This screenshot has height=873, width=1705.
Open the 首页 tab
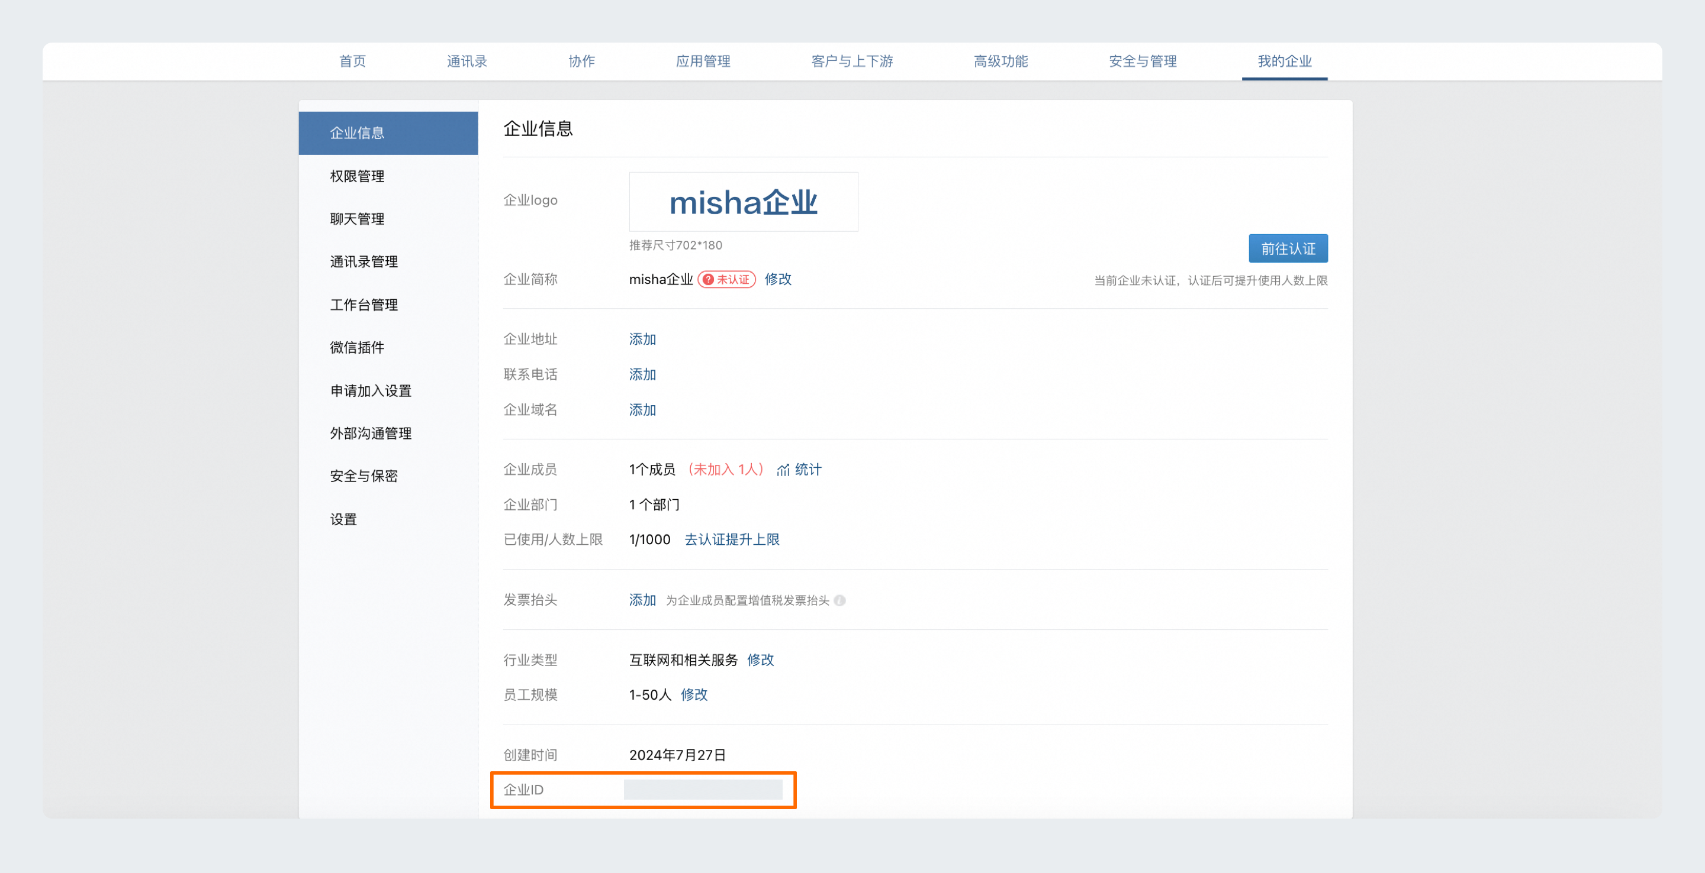352,62
